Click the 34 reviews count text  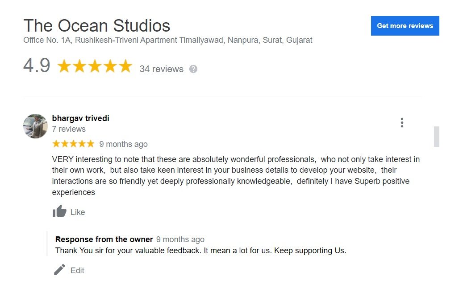click(x=161, y=69)
